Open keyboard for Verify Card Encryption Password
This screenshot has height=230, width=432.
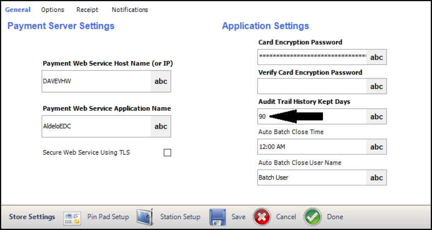[376, 86]
